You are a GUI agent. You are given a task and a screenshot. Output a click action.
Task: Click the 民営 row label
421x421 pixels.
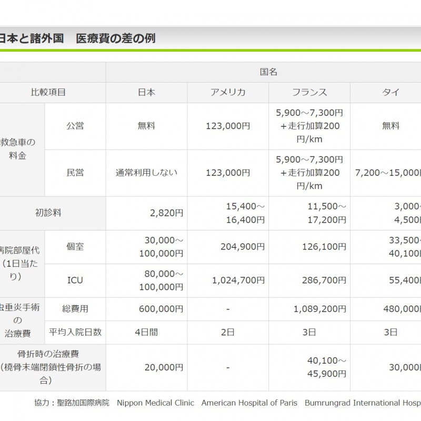pos(75,173)
